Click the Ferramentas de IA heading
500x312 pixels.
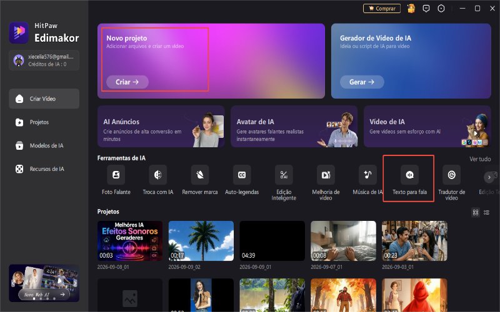[121, 158]
